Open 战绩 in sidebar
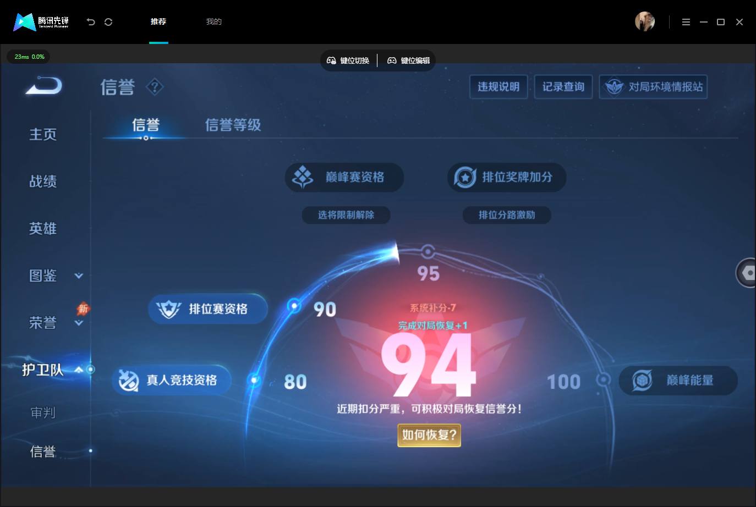 pyautogui.click(x=43, y=181)
